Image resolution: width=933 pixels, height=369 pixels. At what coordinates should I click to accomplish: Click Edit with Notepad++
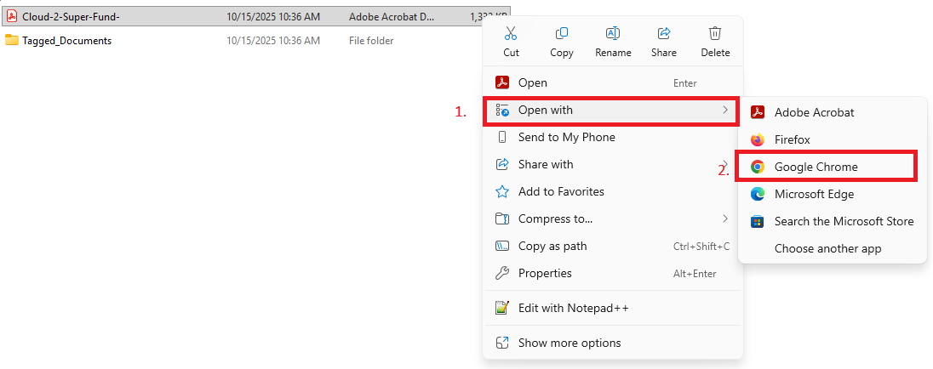(573, 308)
